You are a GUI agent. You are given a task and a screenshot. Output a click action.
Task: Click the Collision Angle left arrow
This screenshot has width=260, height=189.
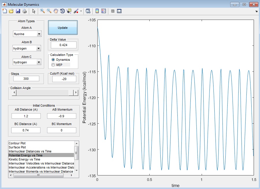click(14, 92)
